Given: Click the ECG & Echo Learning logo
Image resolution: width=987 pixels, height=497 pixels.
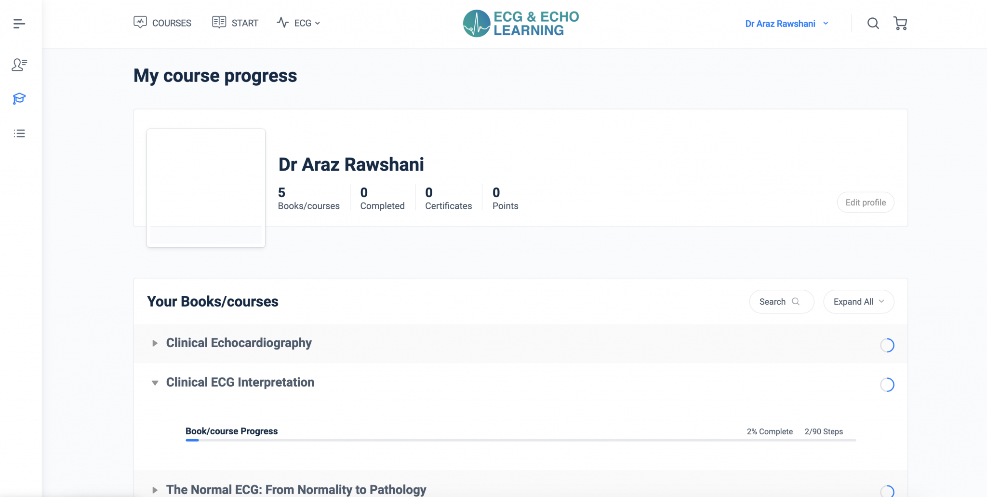Looking at the screenshot, I should [520, 23].
